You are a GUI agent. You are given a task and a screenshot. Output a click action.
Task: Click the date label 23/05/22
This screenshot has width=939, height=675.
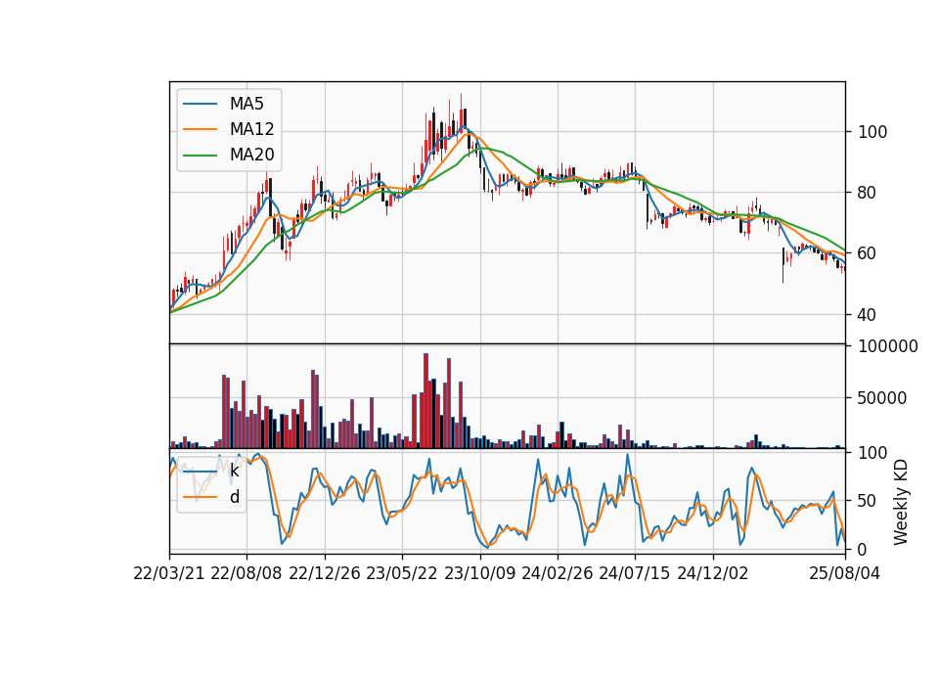click(x=402, y=574)
